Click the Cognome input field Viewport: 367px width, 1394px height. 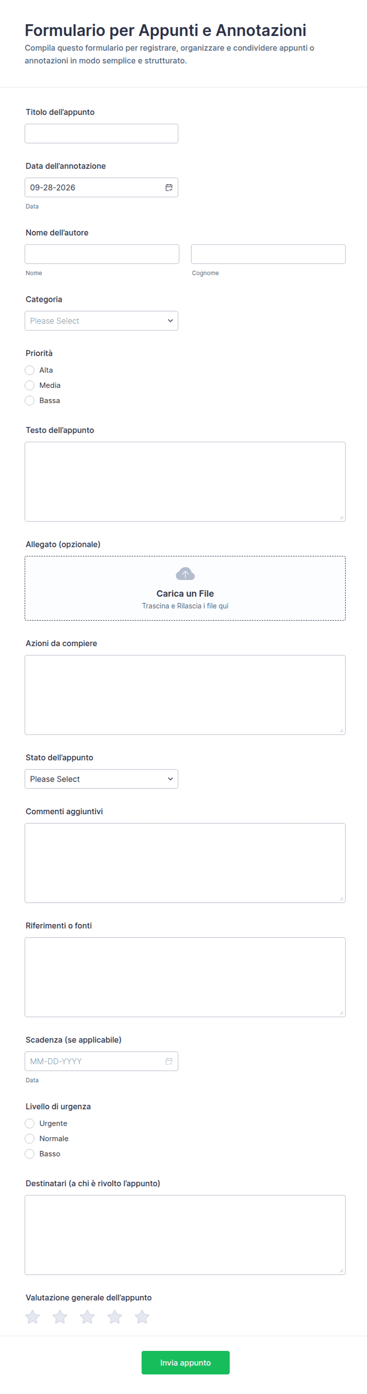coord(268,255)
